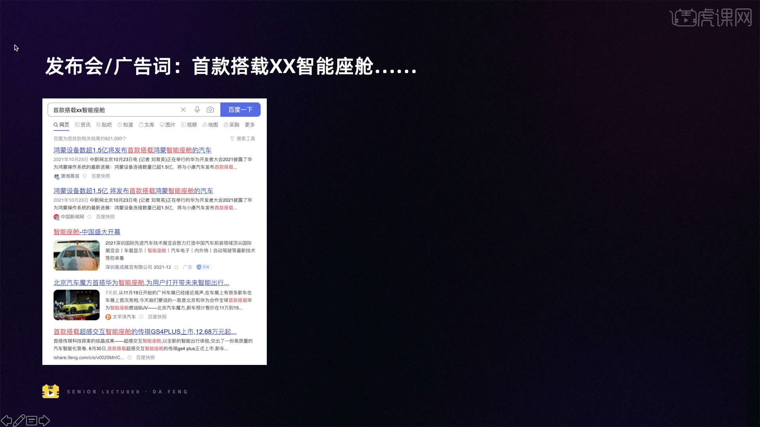Click the microphone voice search icon
Screen dimensions: 760x427
[x=197, y=110]
